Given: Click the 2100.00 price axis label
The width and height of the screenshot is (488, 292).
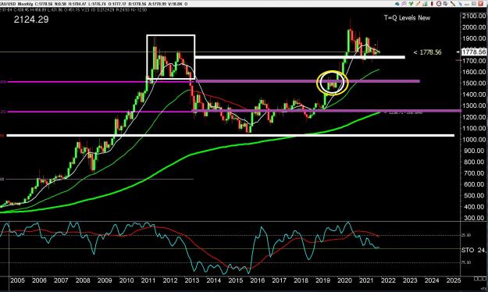Looking at the screenshot, I should pyautogui.click(x=474, y=16).
